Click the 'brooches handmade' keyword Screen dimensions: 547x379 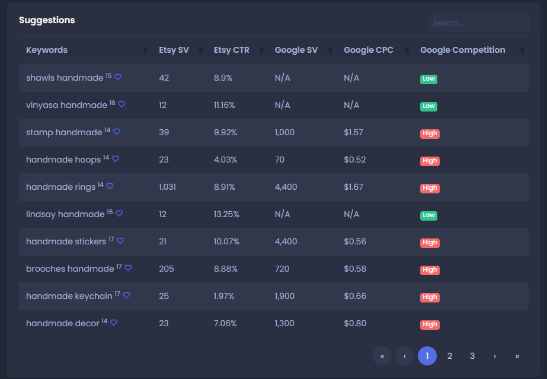point(70,269)
